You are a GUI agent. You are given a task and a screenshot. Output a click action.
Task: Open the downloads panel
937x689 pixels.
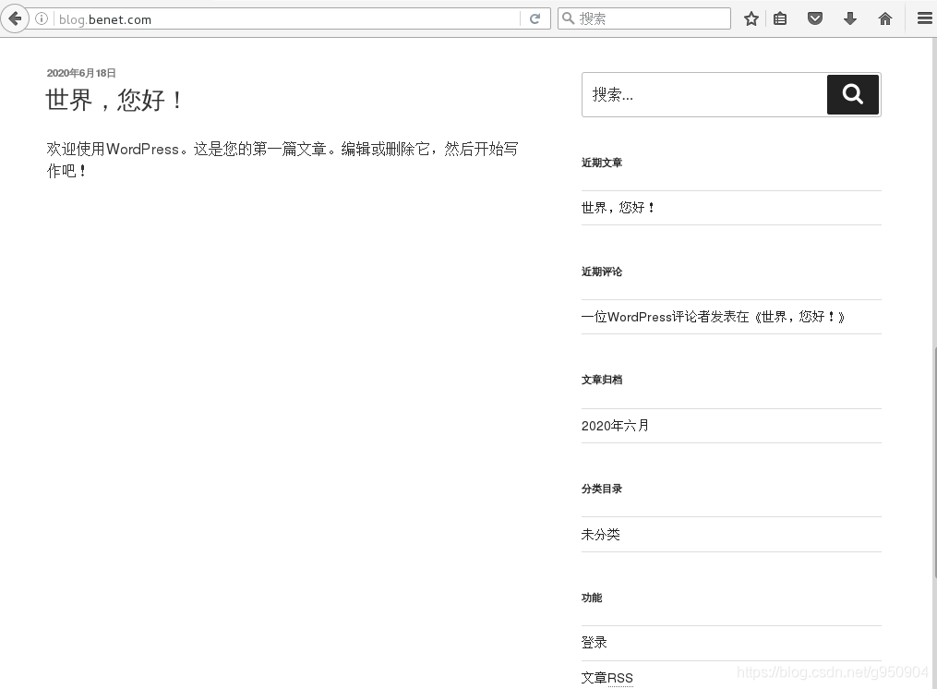[x=850, y=18]
